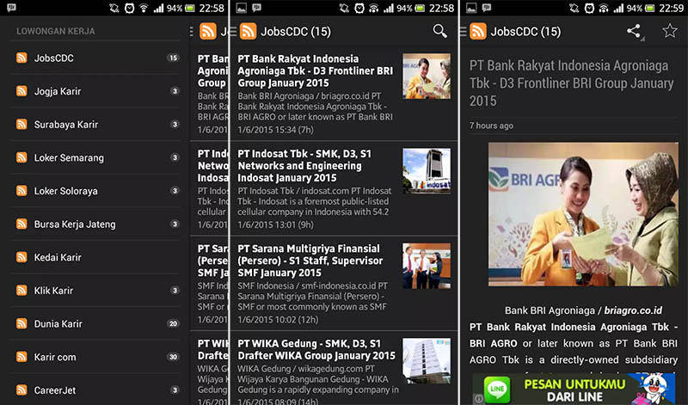Tap BRI Frontliner post thumbnail
This screenshot has height=405, width=688.
point(427,76)
